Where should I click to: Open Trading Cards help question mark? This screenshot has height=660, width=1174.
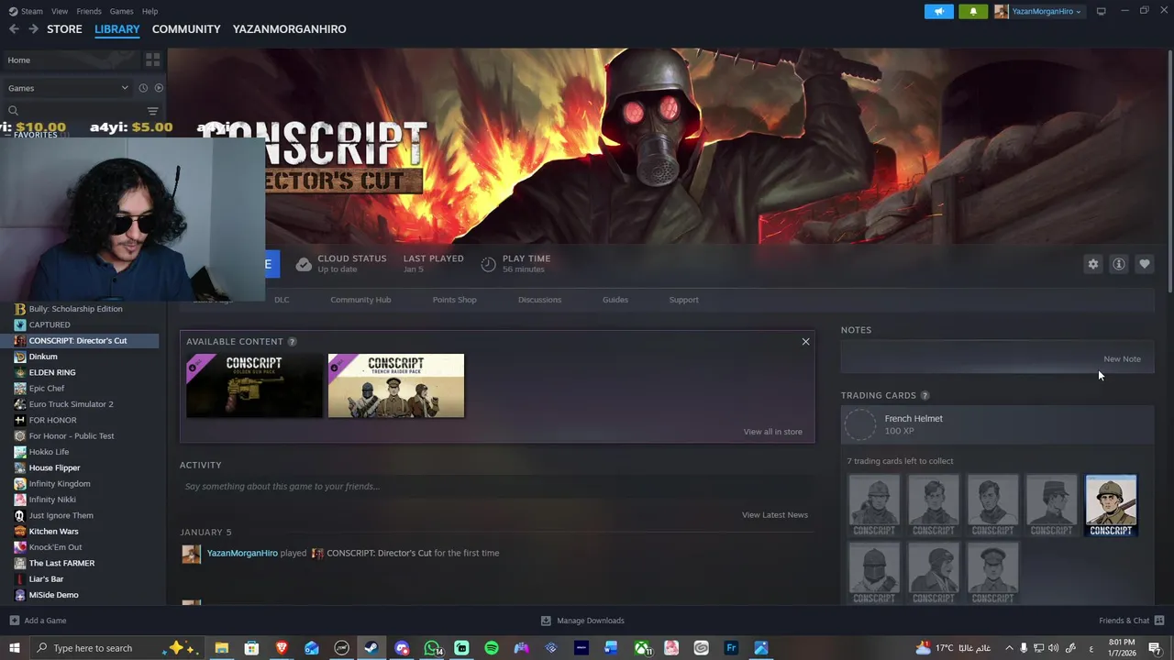(925, 395)
